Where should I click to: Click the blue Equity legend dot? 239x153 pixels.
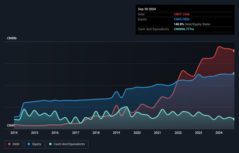point(29,144)
